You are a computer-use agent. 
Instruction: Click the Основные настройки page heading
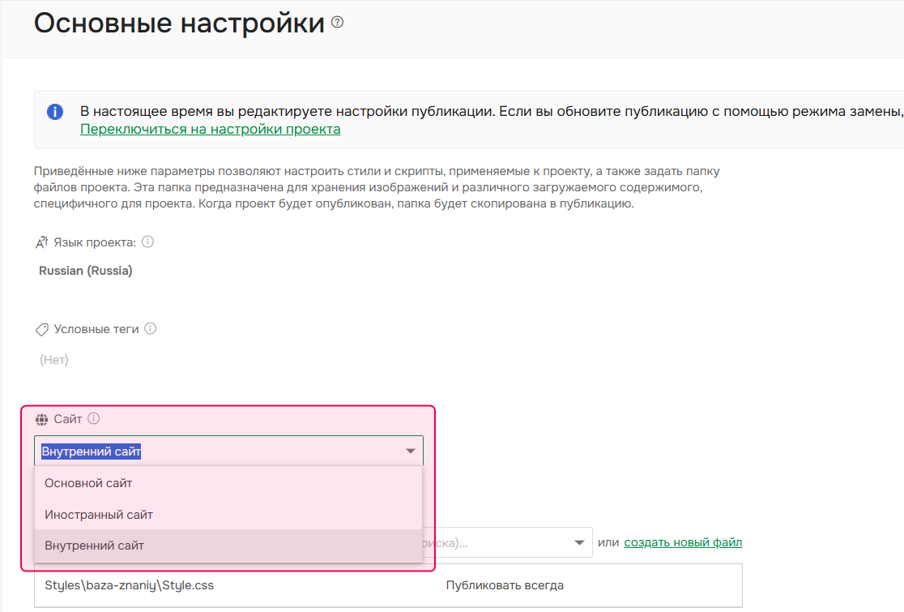(x=179, y=23)
